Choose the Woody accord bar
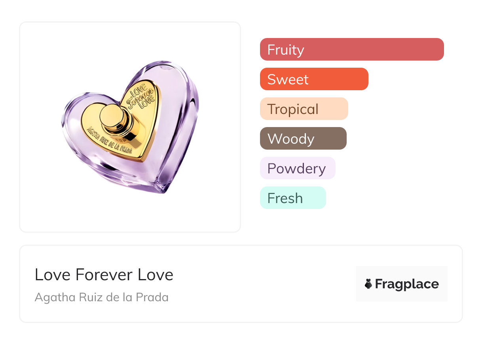The height and width of the screenshot is (342, 482). click(303, 139)
